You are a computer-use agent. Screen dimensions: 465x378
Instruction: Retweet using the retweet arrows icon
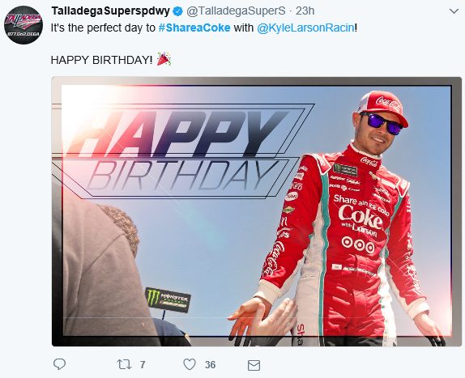[124, 364]
